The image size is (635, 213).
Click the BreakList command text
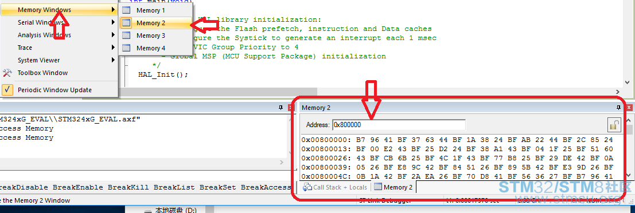(174, 187)
